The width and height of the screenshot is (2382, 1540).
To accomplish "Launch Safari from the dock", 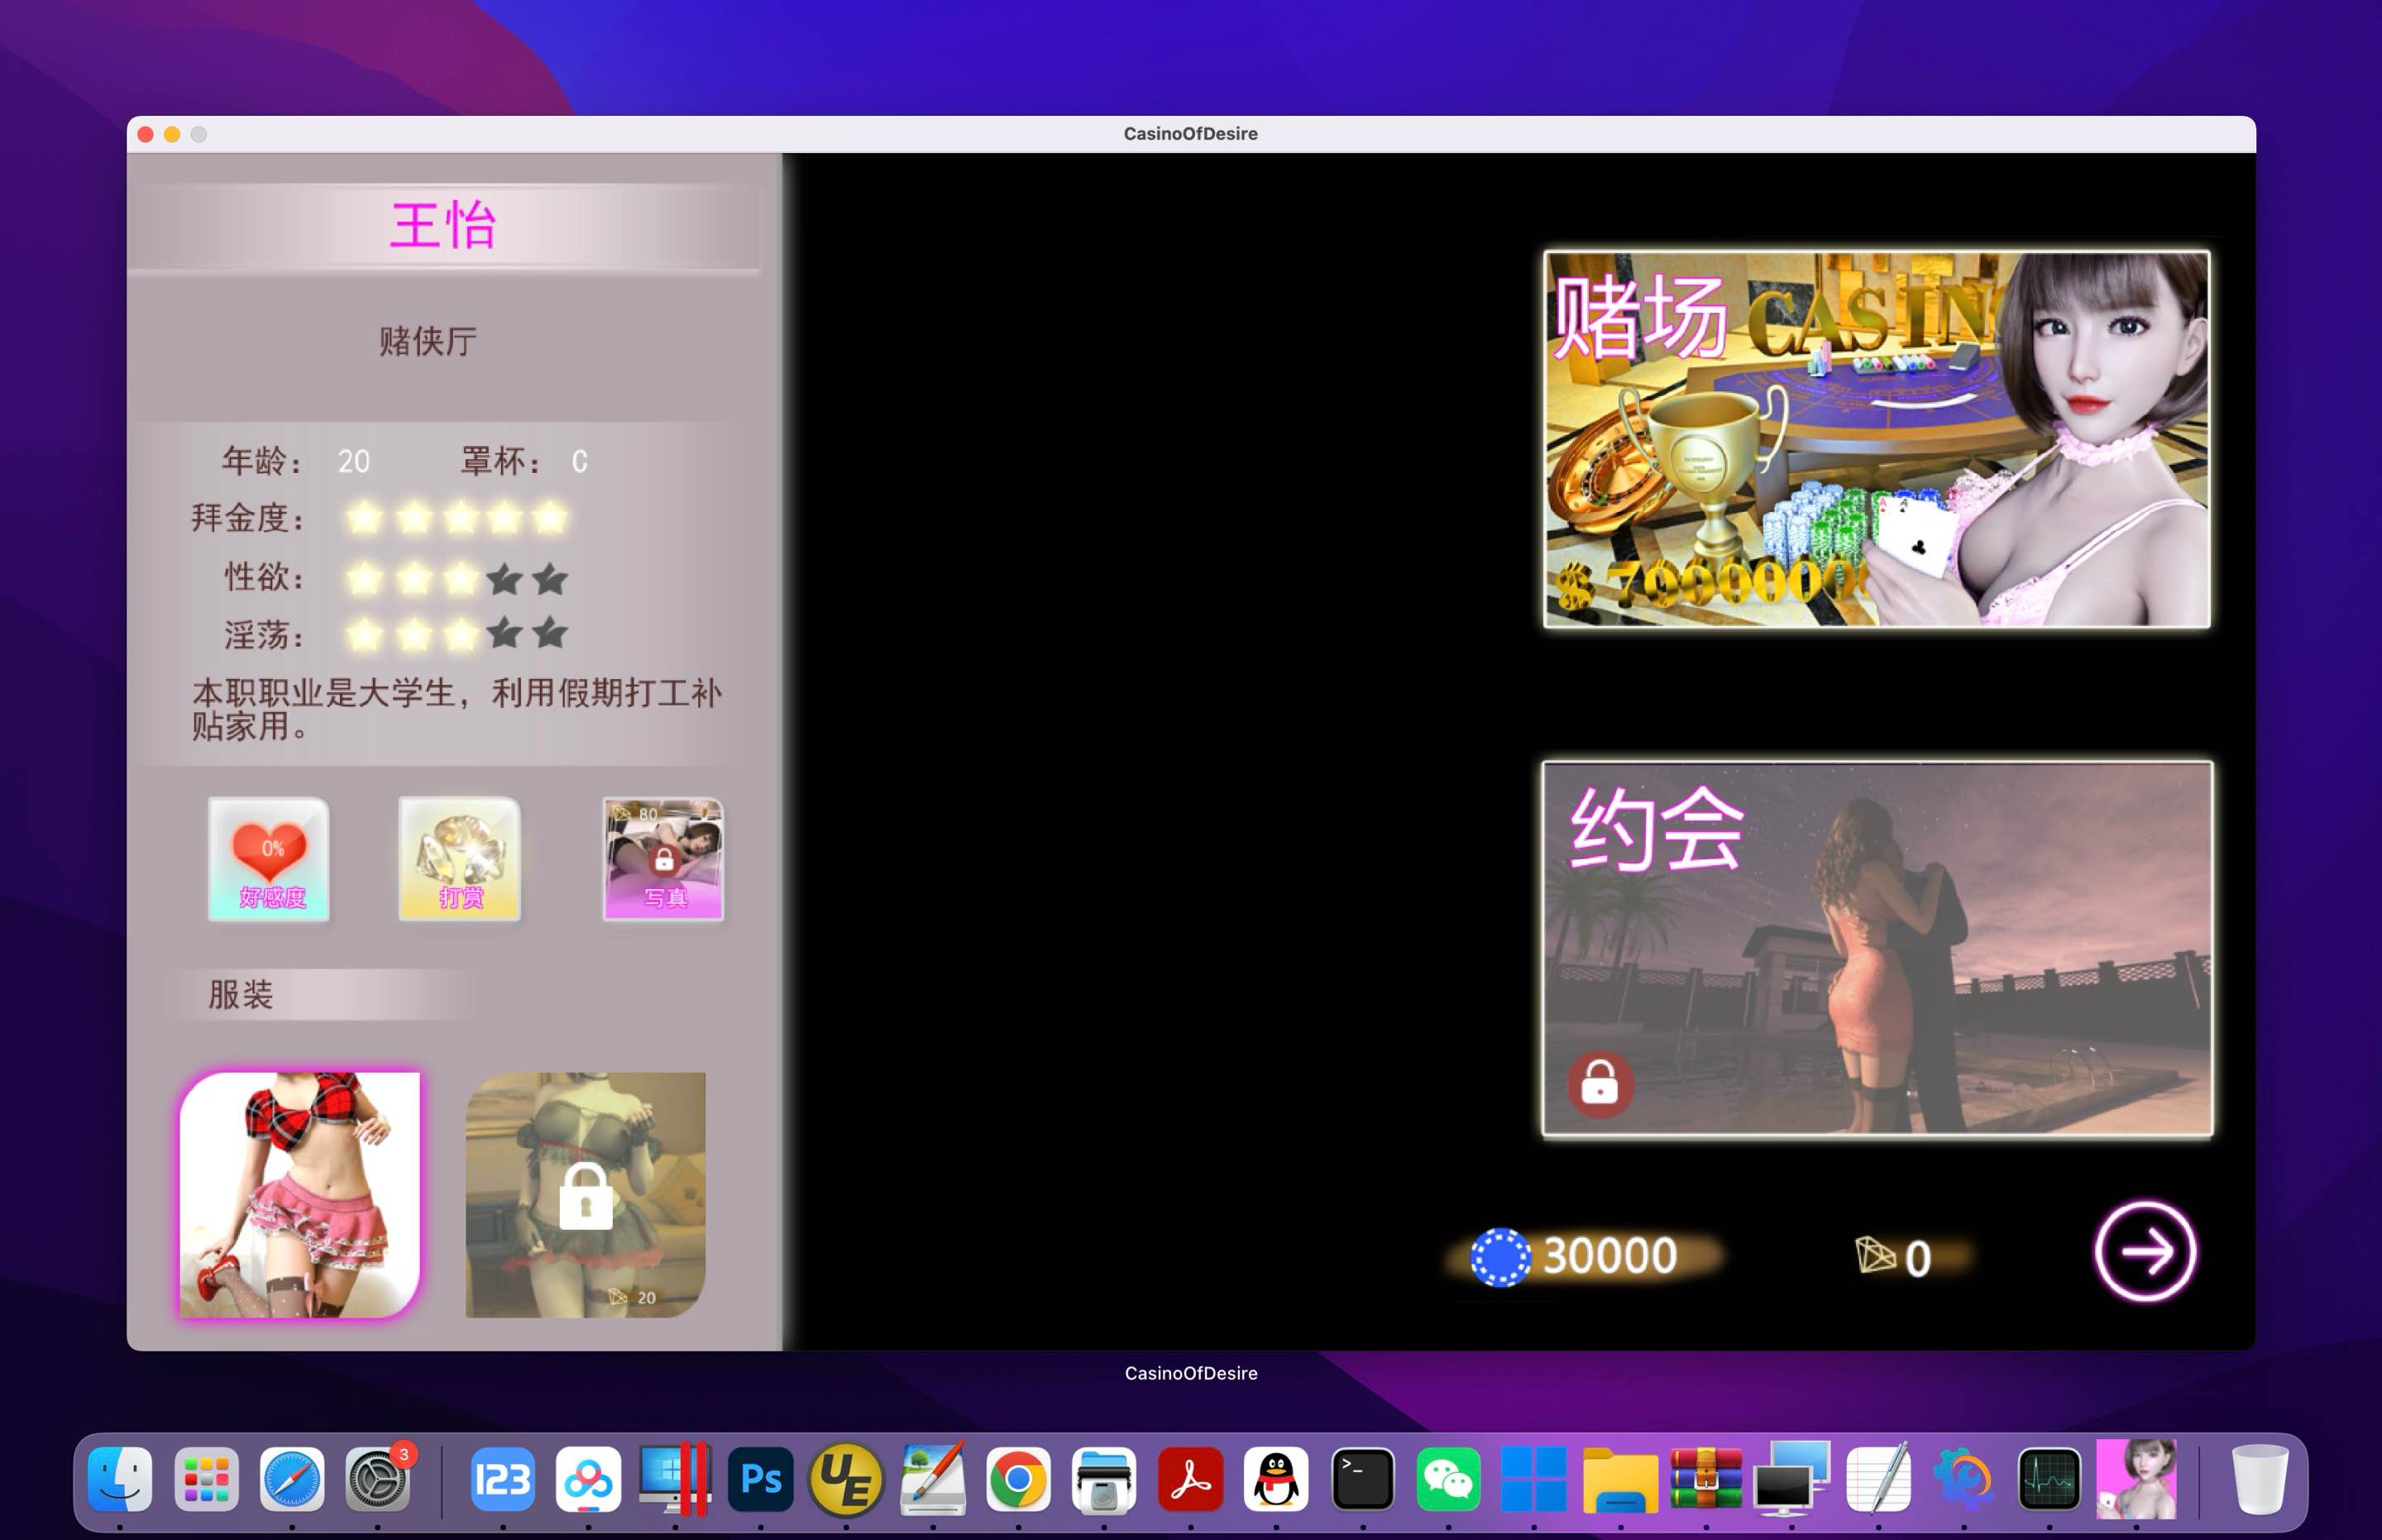I will (x=292, y=1478).
